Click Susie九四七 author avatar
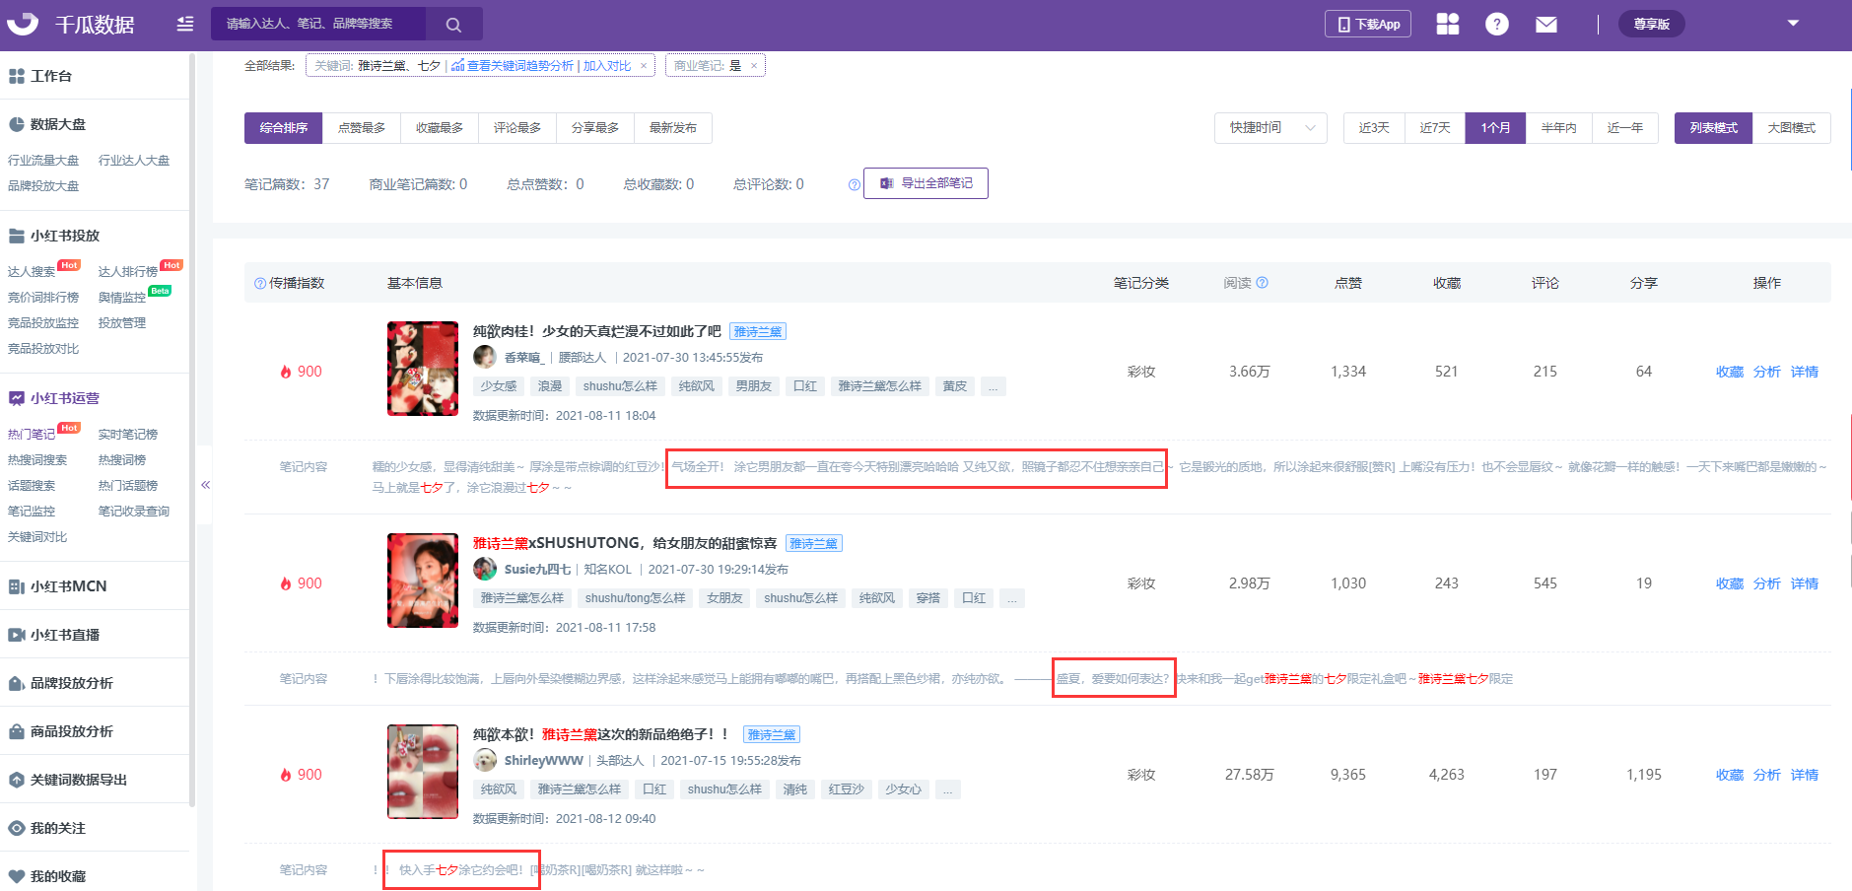The image size is (1852, 891). point(485,569)
